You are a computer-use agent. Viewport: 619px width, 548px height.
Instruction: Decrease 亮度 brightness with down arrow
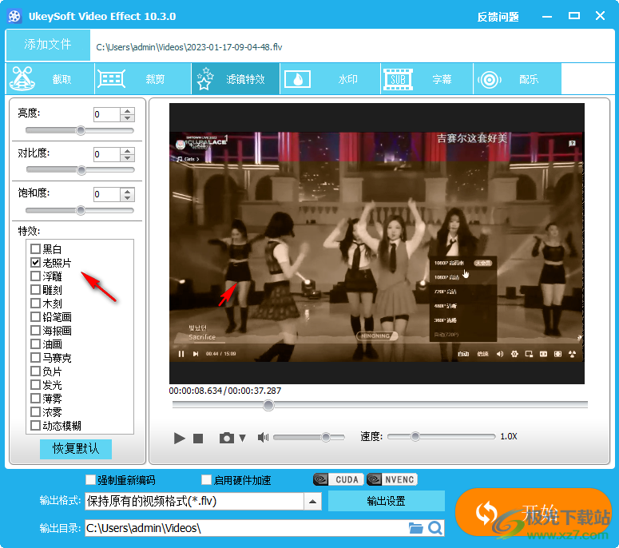click(x=127, y=118)
